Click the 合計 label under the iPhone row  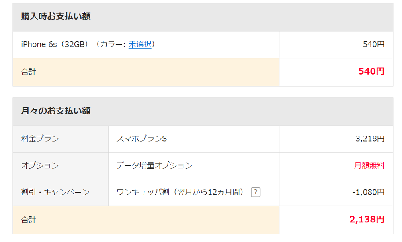click(29, 72)
